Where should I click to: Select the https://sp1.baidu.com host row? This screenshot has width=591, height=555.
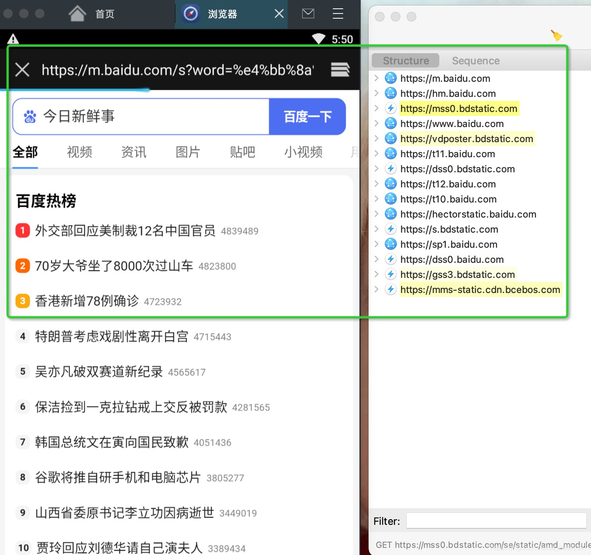[449, 244]
